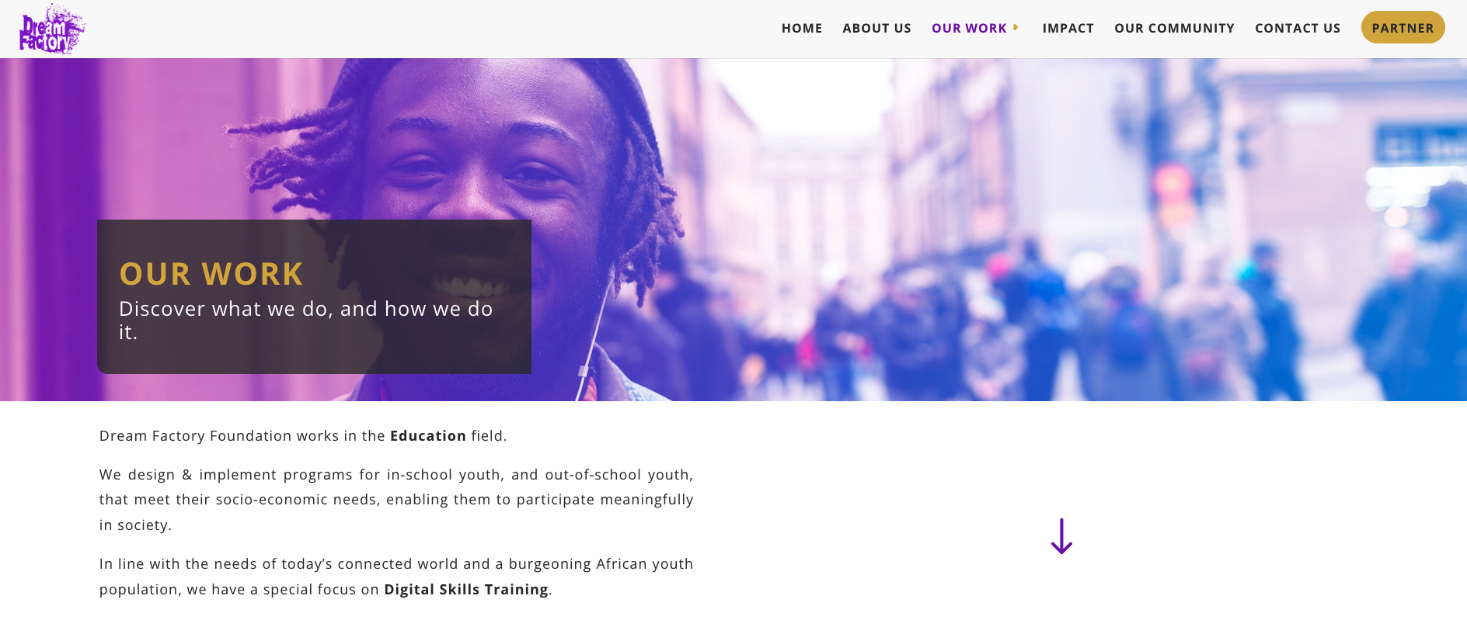
Task: Click the Dream Factory logo
Action: [x=52, y=29]
